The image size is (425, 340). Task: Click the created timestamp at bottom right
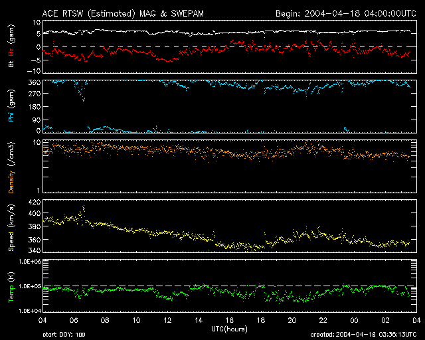(x=365, y=335)
